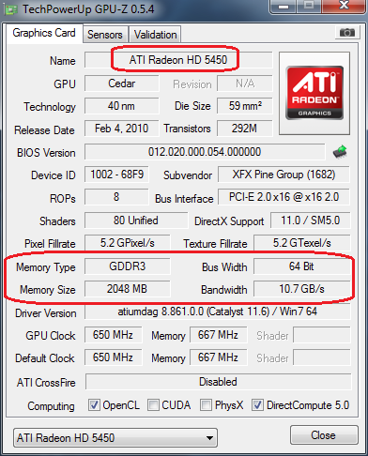Toggle the DirectCompute 5.0 checkbox
Screen dimensions: 368x456
(x=257, y=404)
